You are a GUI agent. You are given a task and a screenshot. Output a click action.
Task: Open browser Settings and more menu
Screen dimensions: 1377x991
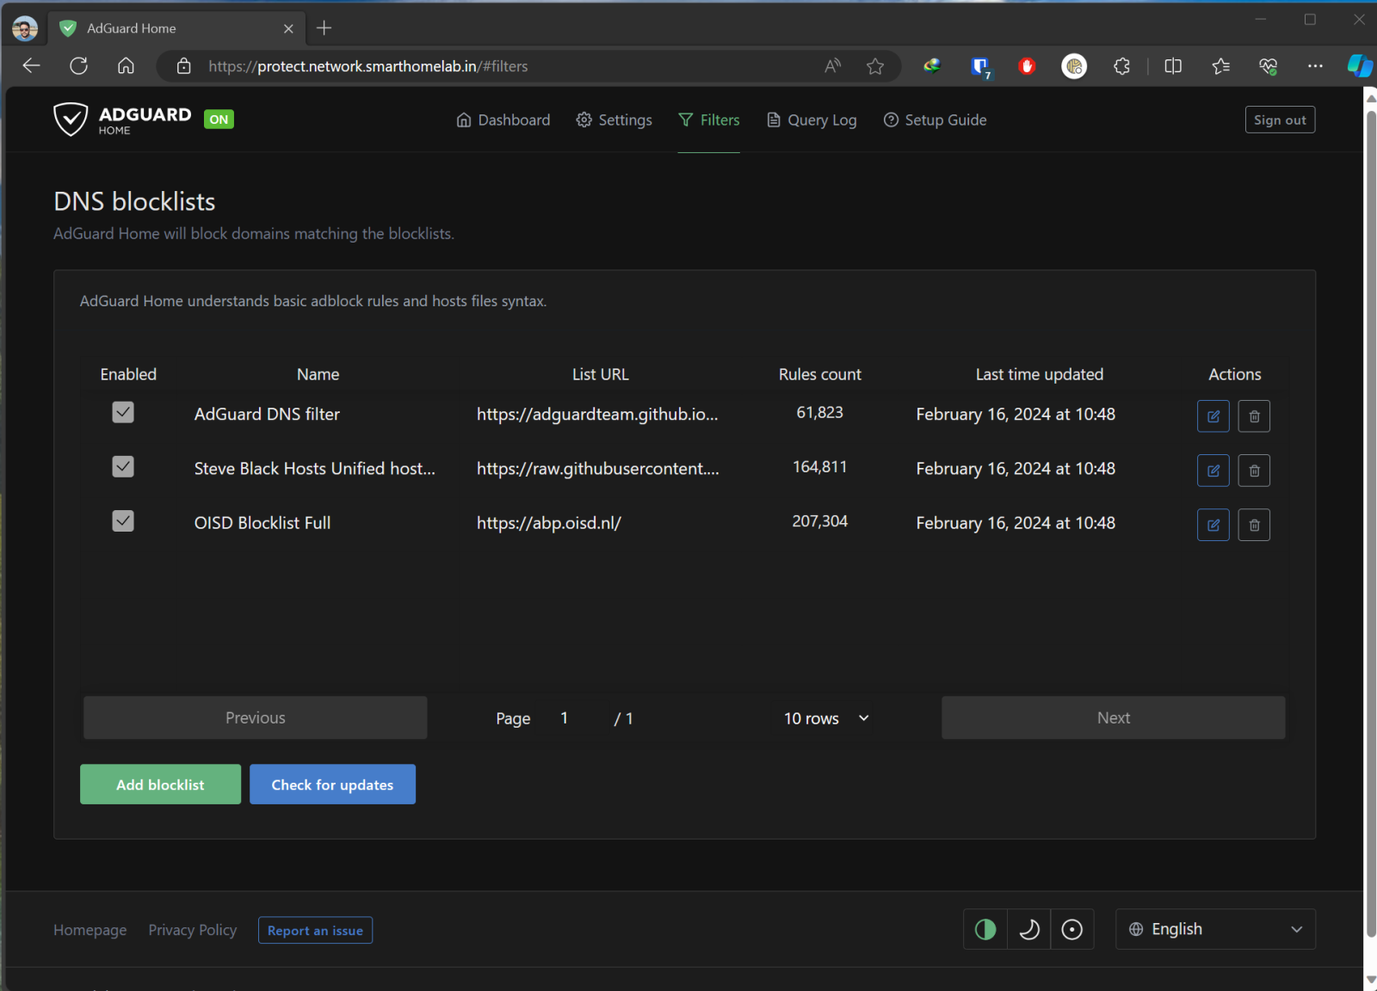click(x=1315, y=66)
